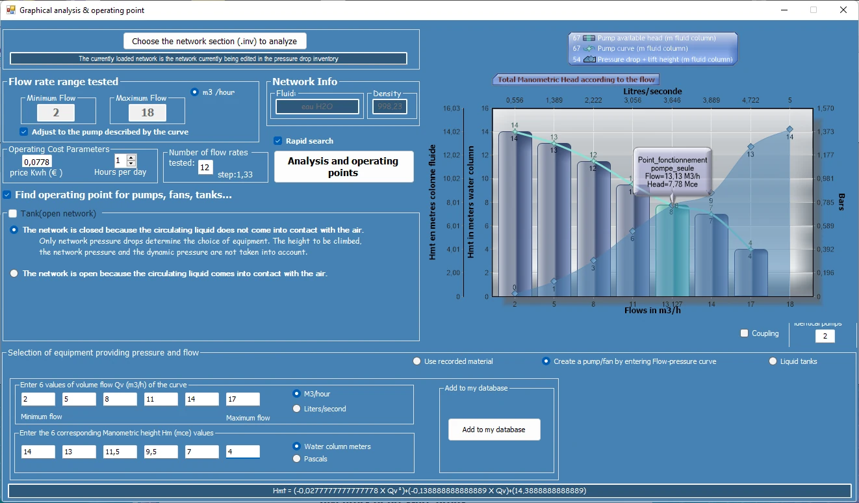Click the Add to my database button

(494, 430)
